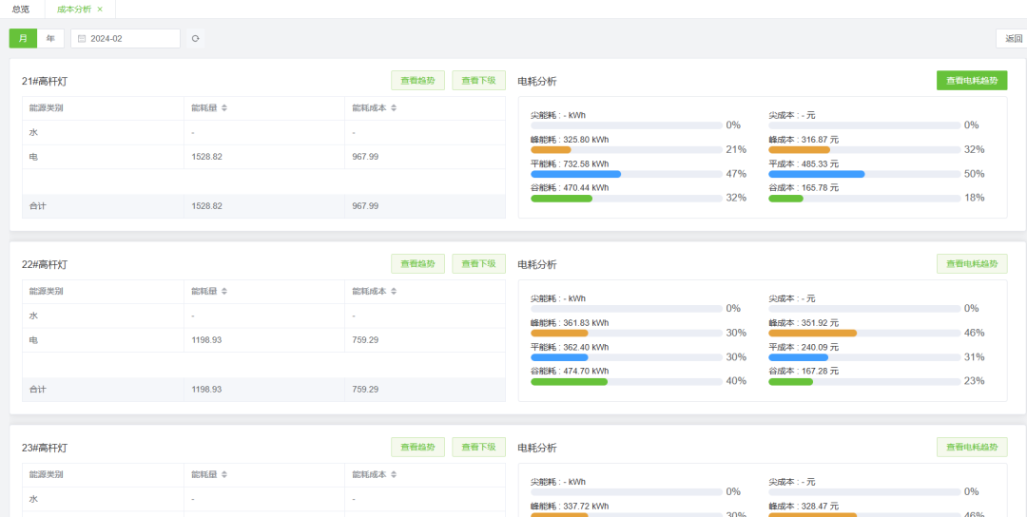Click 谷能耗 470.44 kWh progress bar
This screenshot has width=1027, height=517.
tap(627, 199)
